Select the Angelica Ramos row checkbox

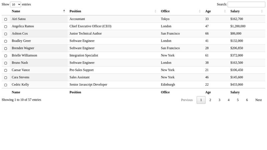coord(6,27)
